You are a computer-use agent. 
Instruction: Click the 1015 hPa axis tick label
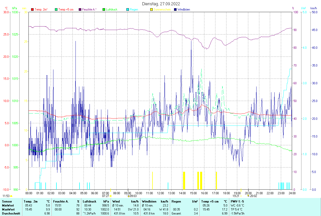15,78
